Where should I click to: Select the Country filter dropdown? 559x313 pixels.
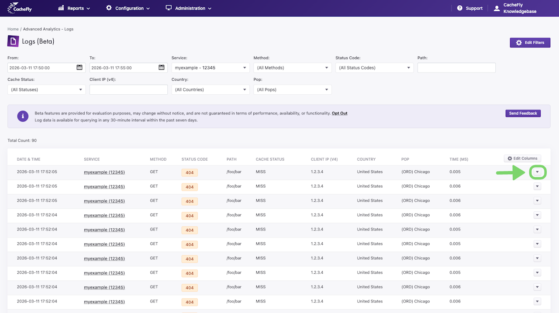[x=210, y=89]
